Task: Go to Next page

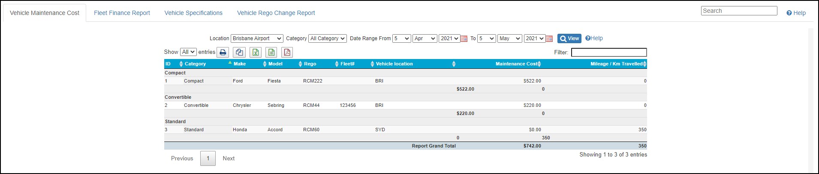Action: (229, 158)
